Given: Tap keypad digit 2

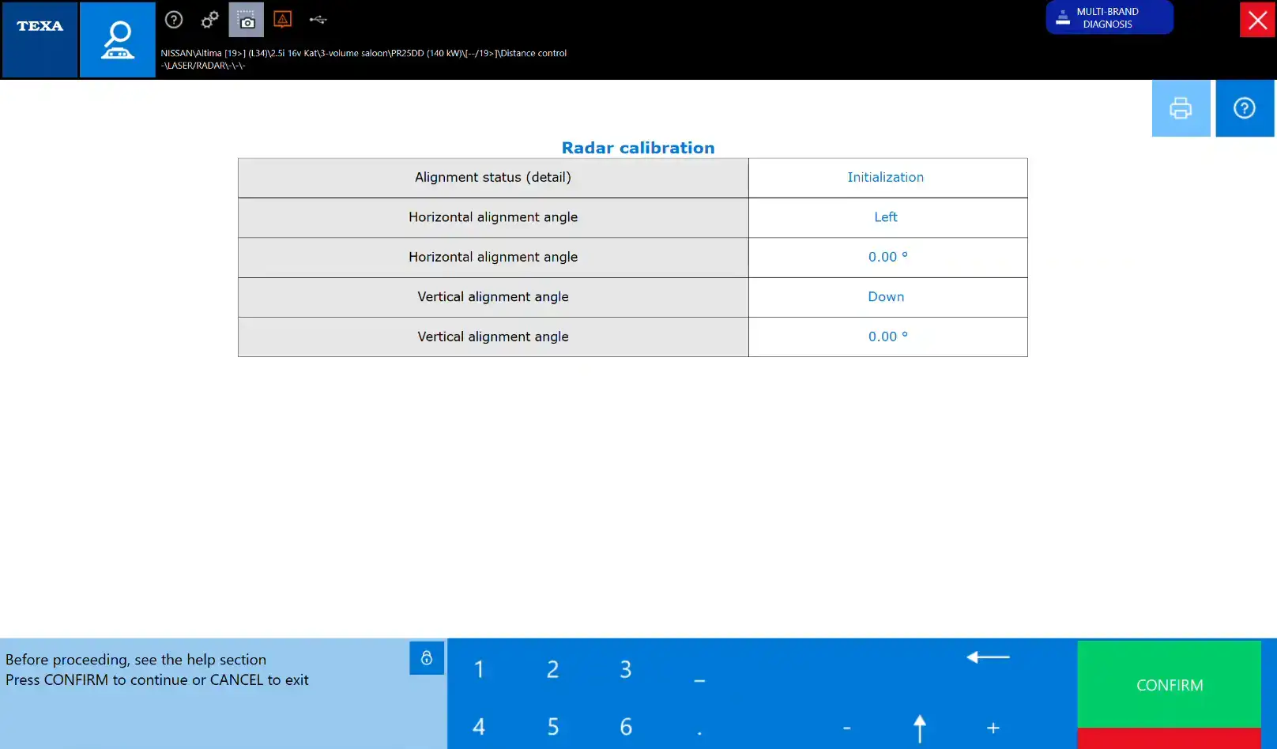Looking at the screenshot, I should [553, 670].
